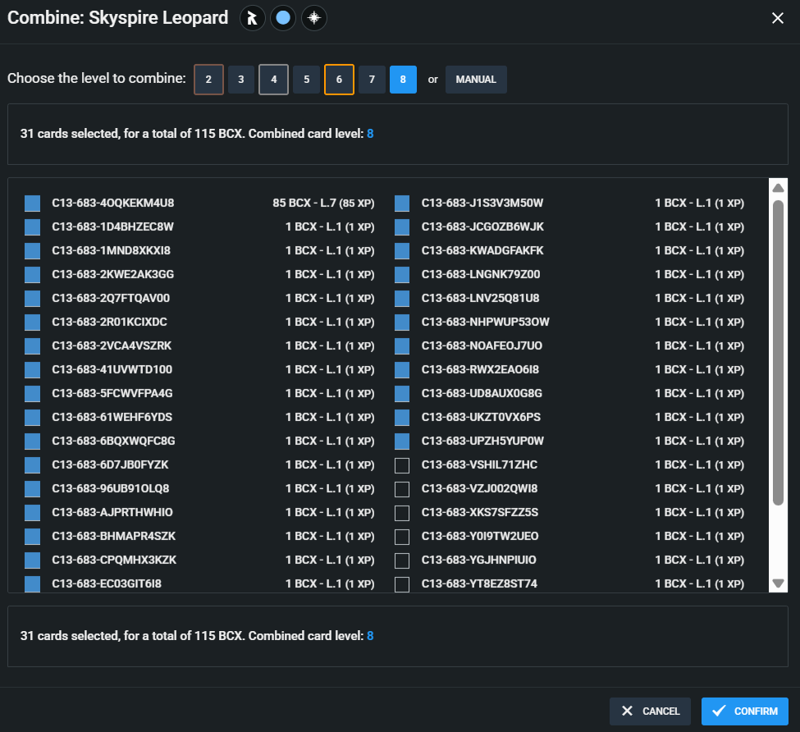Click the arrow-shaped icon beside Skyspire Leopard
800x732 pixels.
tap(253, 18)
